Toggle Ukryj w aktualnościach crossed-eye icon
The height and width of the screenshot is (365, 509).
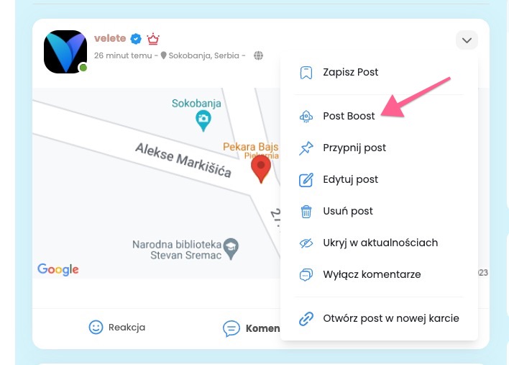coord(306,243)
